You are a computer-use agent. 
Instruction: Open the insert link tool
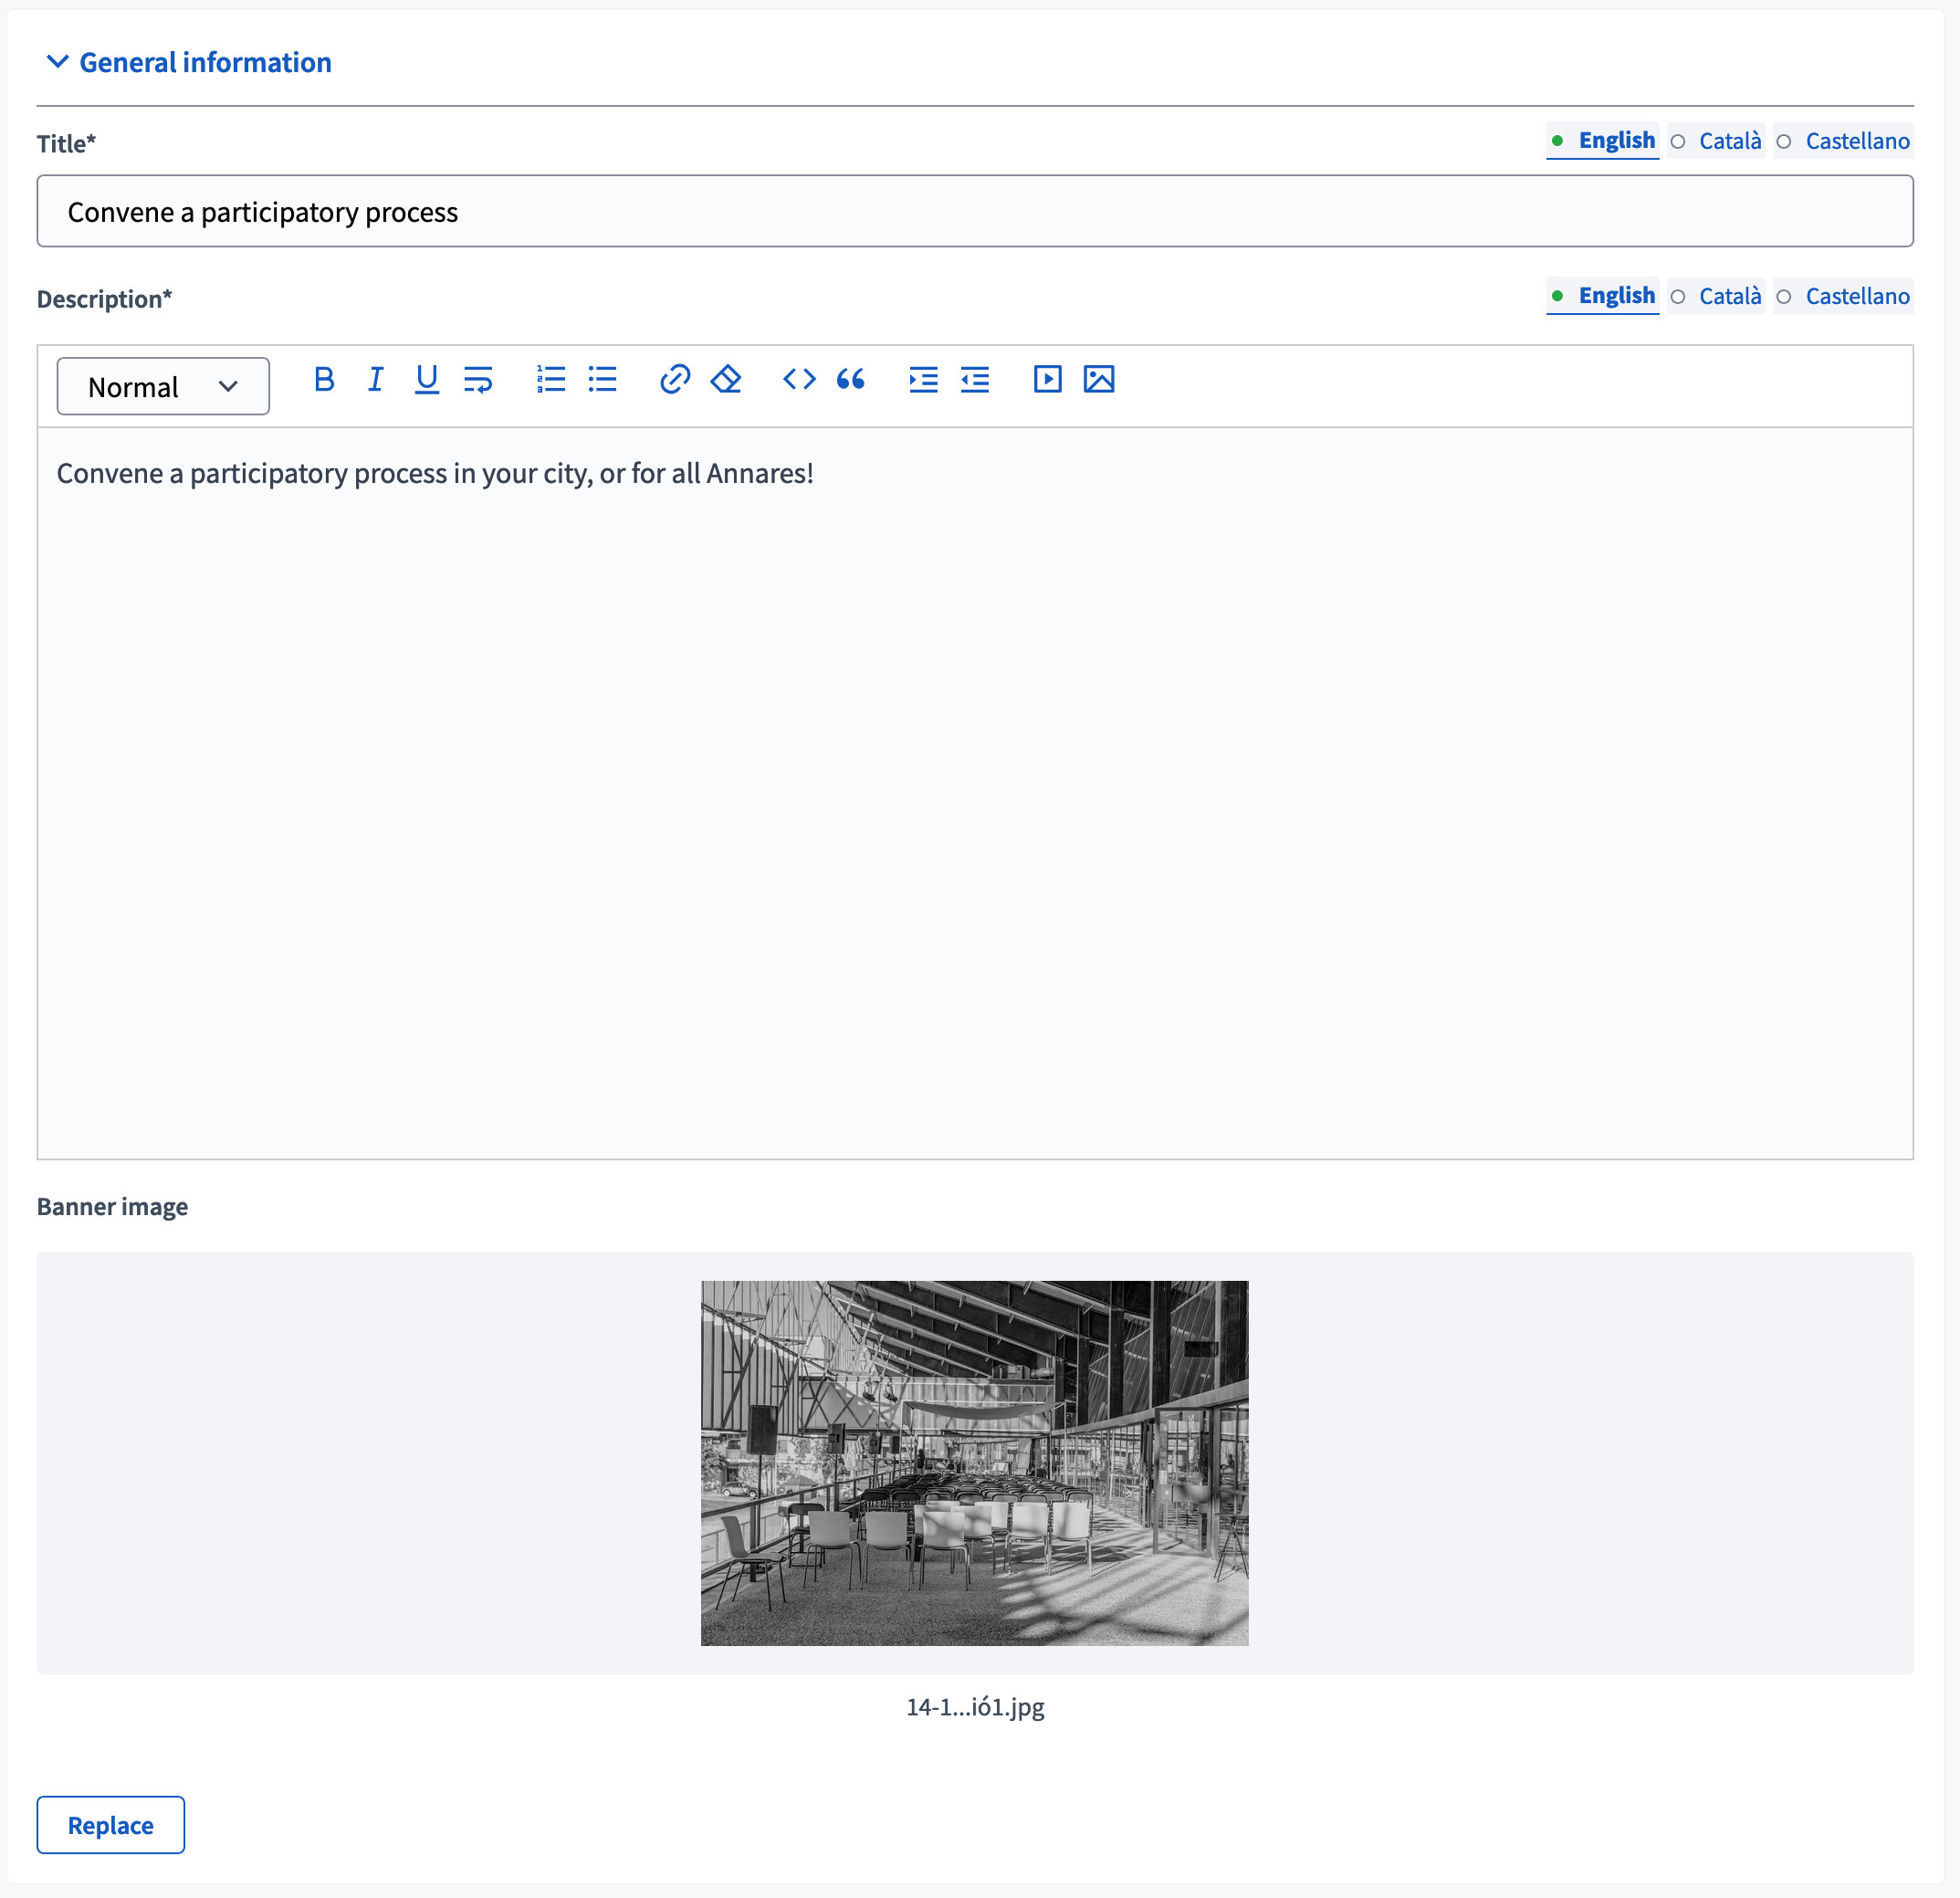pos(674,380)
